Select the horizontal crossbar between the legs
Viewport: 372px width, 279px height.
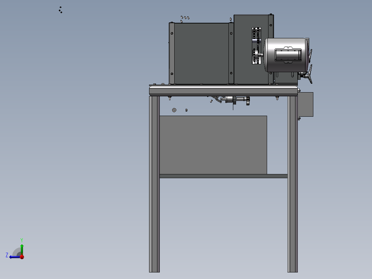224,176
